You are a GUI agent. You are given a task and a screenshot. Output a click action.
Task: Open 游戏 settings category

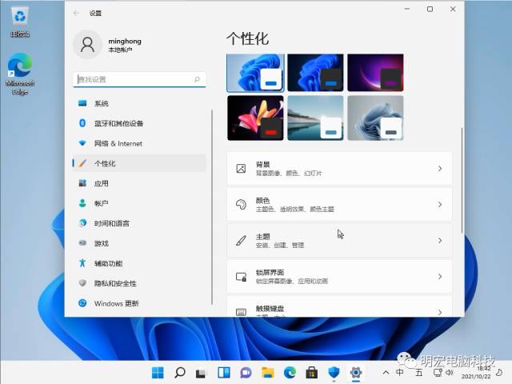tap(140, 243)
